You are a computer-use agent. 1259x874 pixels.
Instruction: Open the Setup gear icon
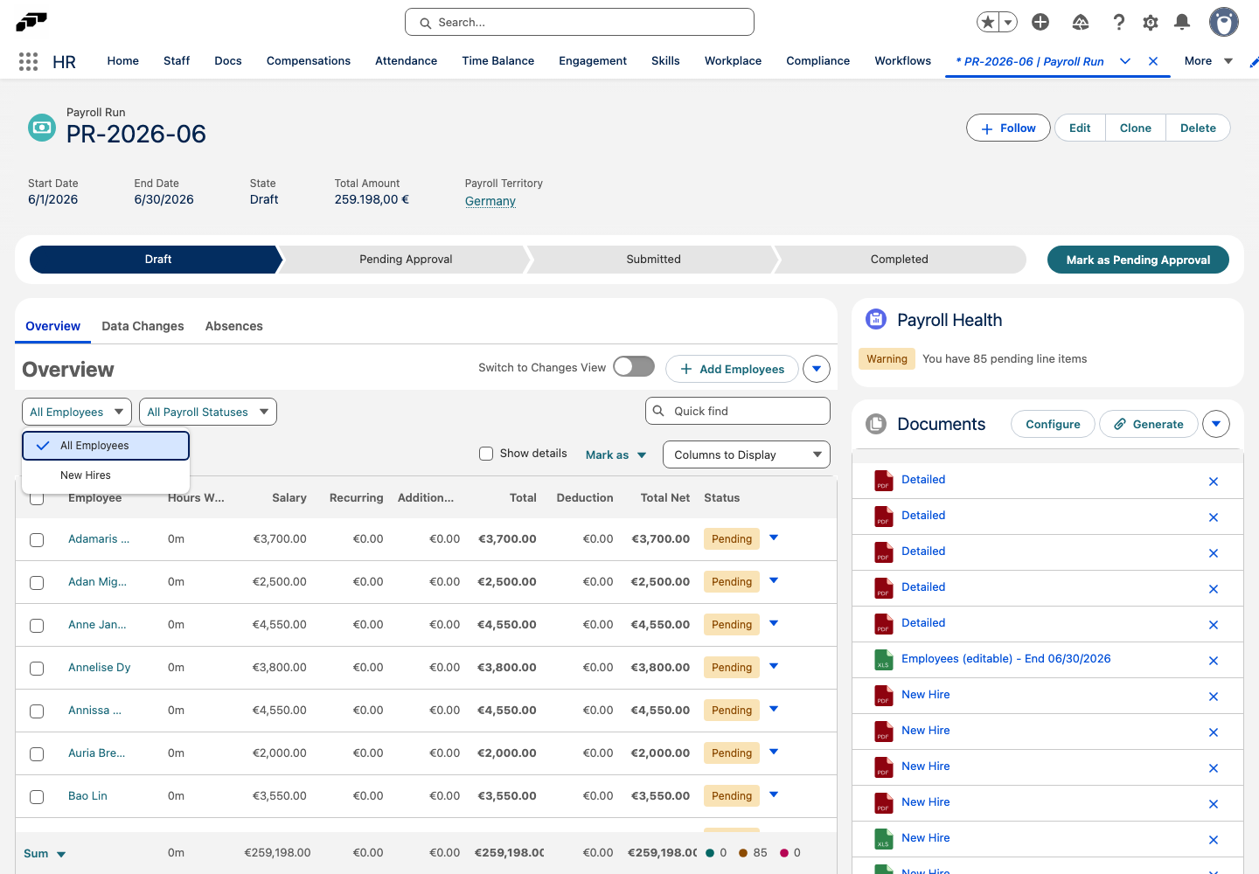click(x=1151, y=23)
